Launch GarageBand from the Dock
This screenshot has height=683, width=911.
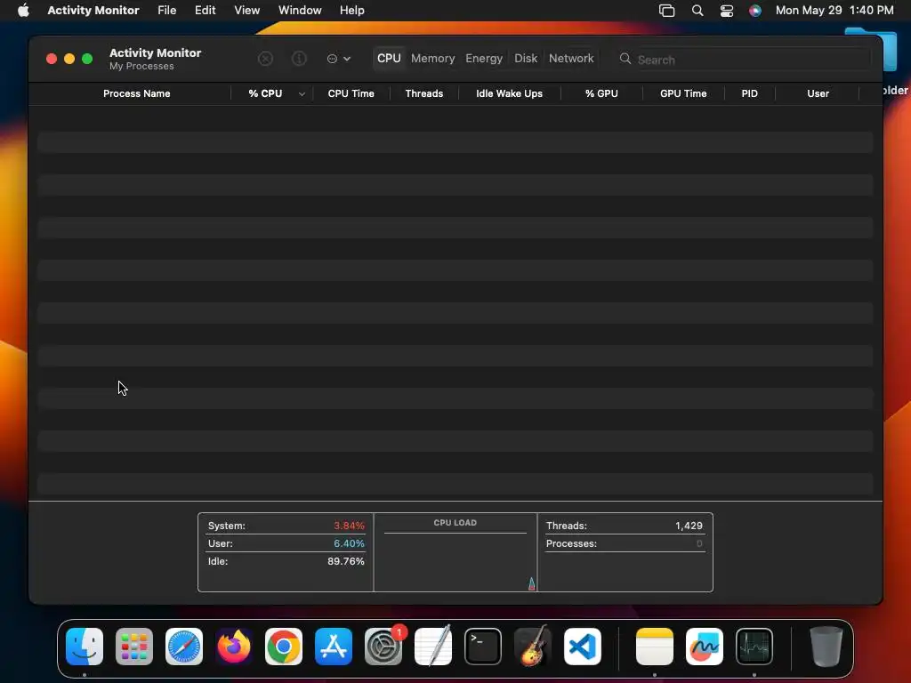533,647
